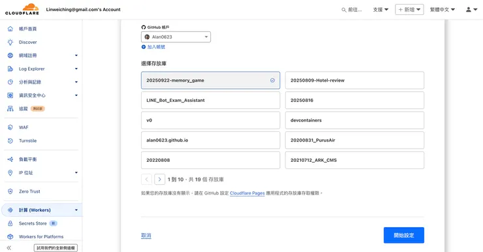Select the LINE_Bot_Exam_Assistant repository
This screenshot has height=252, width=483.
click(x=210, y=100)
